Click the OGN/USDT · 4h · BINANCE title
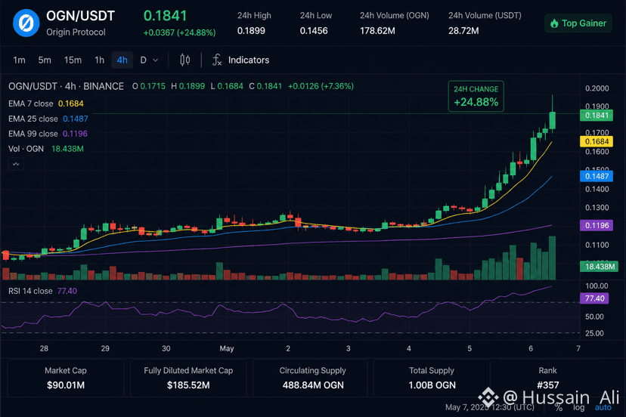This screenshot has height=417, width=626. point(66,86)
